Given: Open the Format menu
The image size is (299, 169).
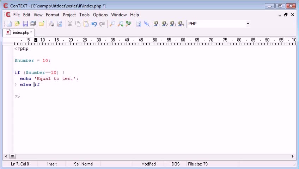Looking at the screenshot, I should 53,15.
